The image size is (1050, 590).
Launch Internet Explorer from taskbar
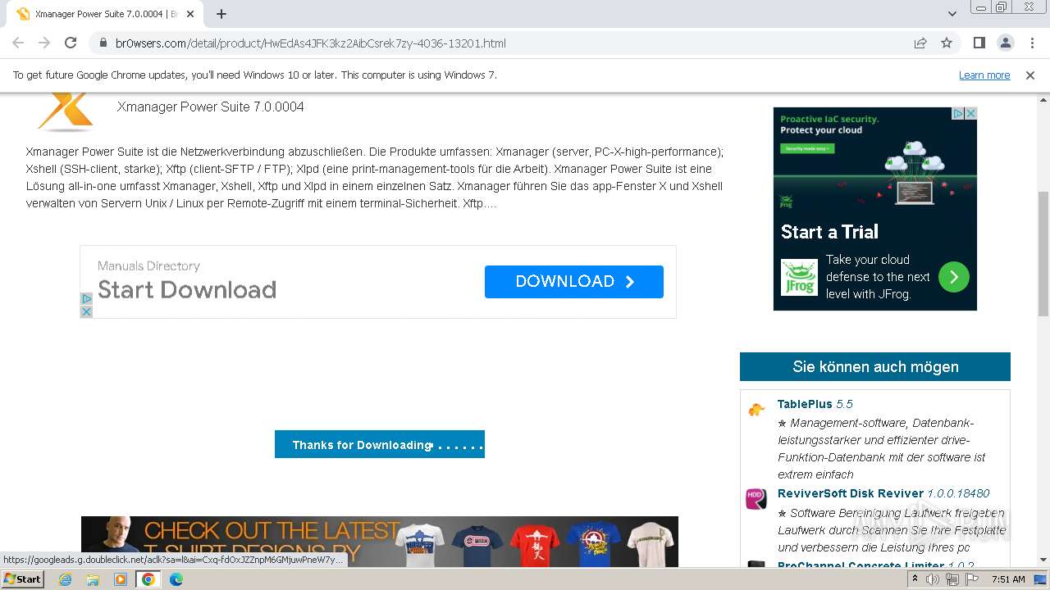66,579
